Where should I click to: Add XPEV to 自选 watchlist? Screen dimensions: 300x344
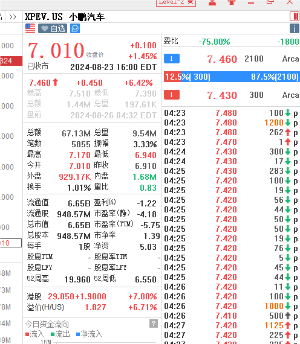coord(53,28)
